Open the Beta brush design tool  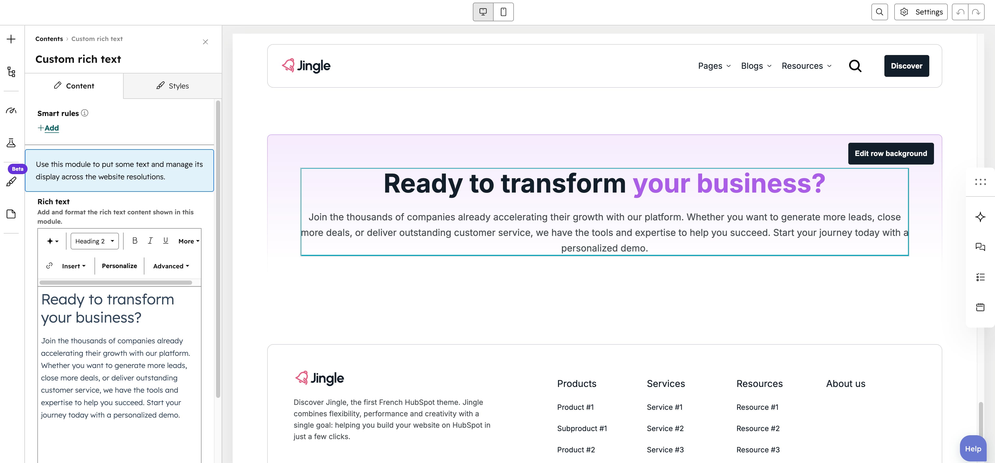tap(11, 181)
